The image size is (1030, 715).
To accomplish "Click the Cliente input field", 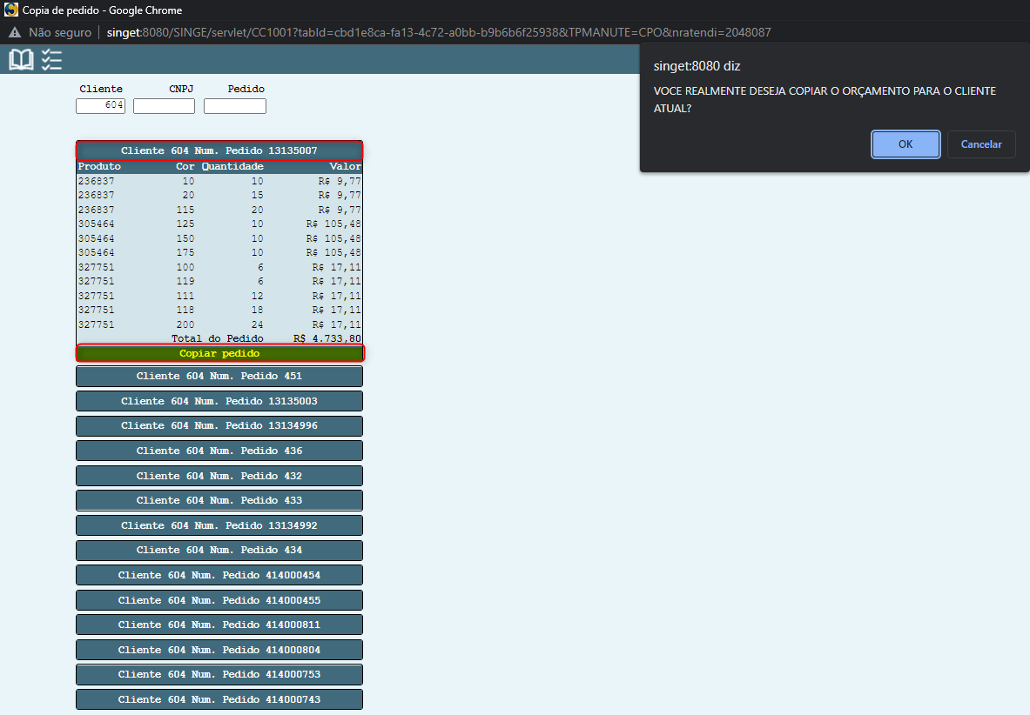I will [x=100, y=106].
